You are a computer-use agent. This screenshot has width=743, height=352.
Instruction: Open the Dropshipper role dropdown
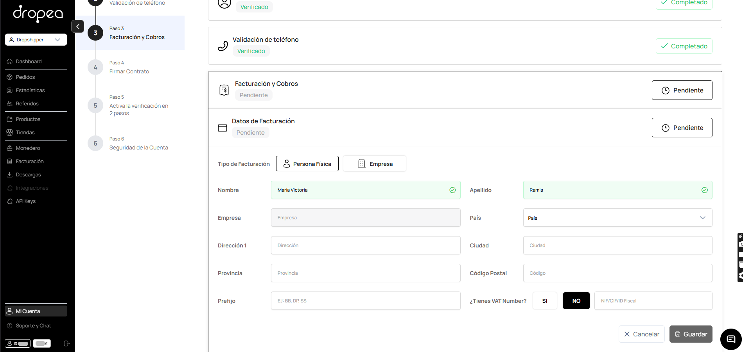tap(36, 40)
